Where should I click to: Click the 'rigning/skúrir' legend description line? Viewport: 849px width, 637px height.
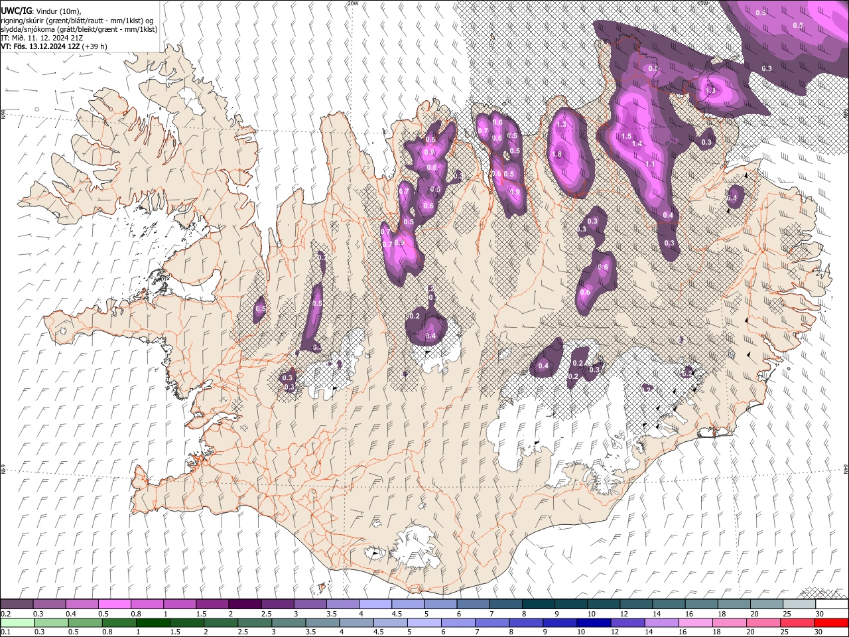(77, 20)
